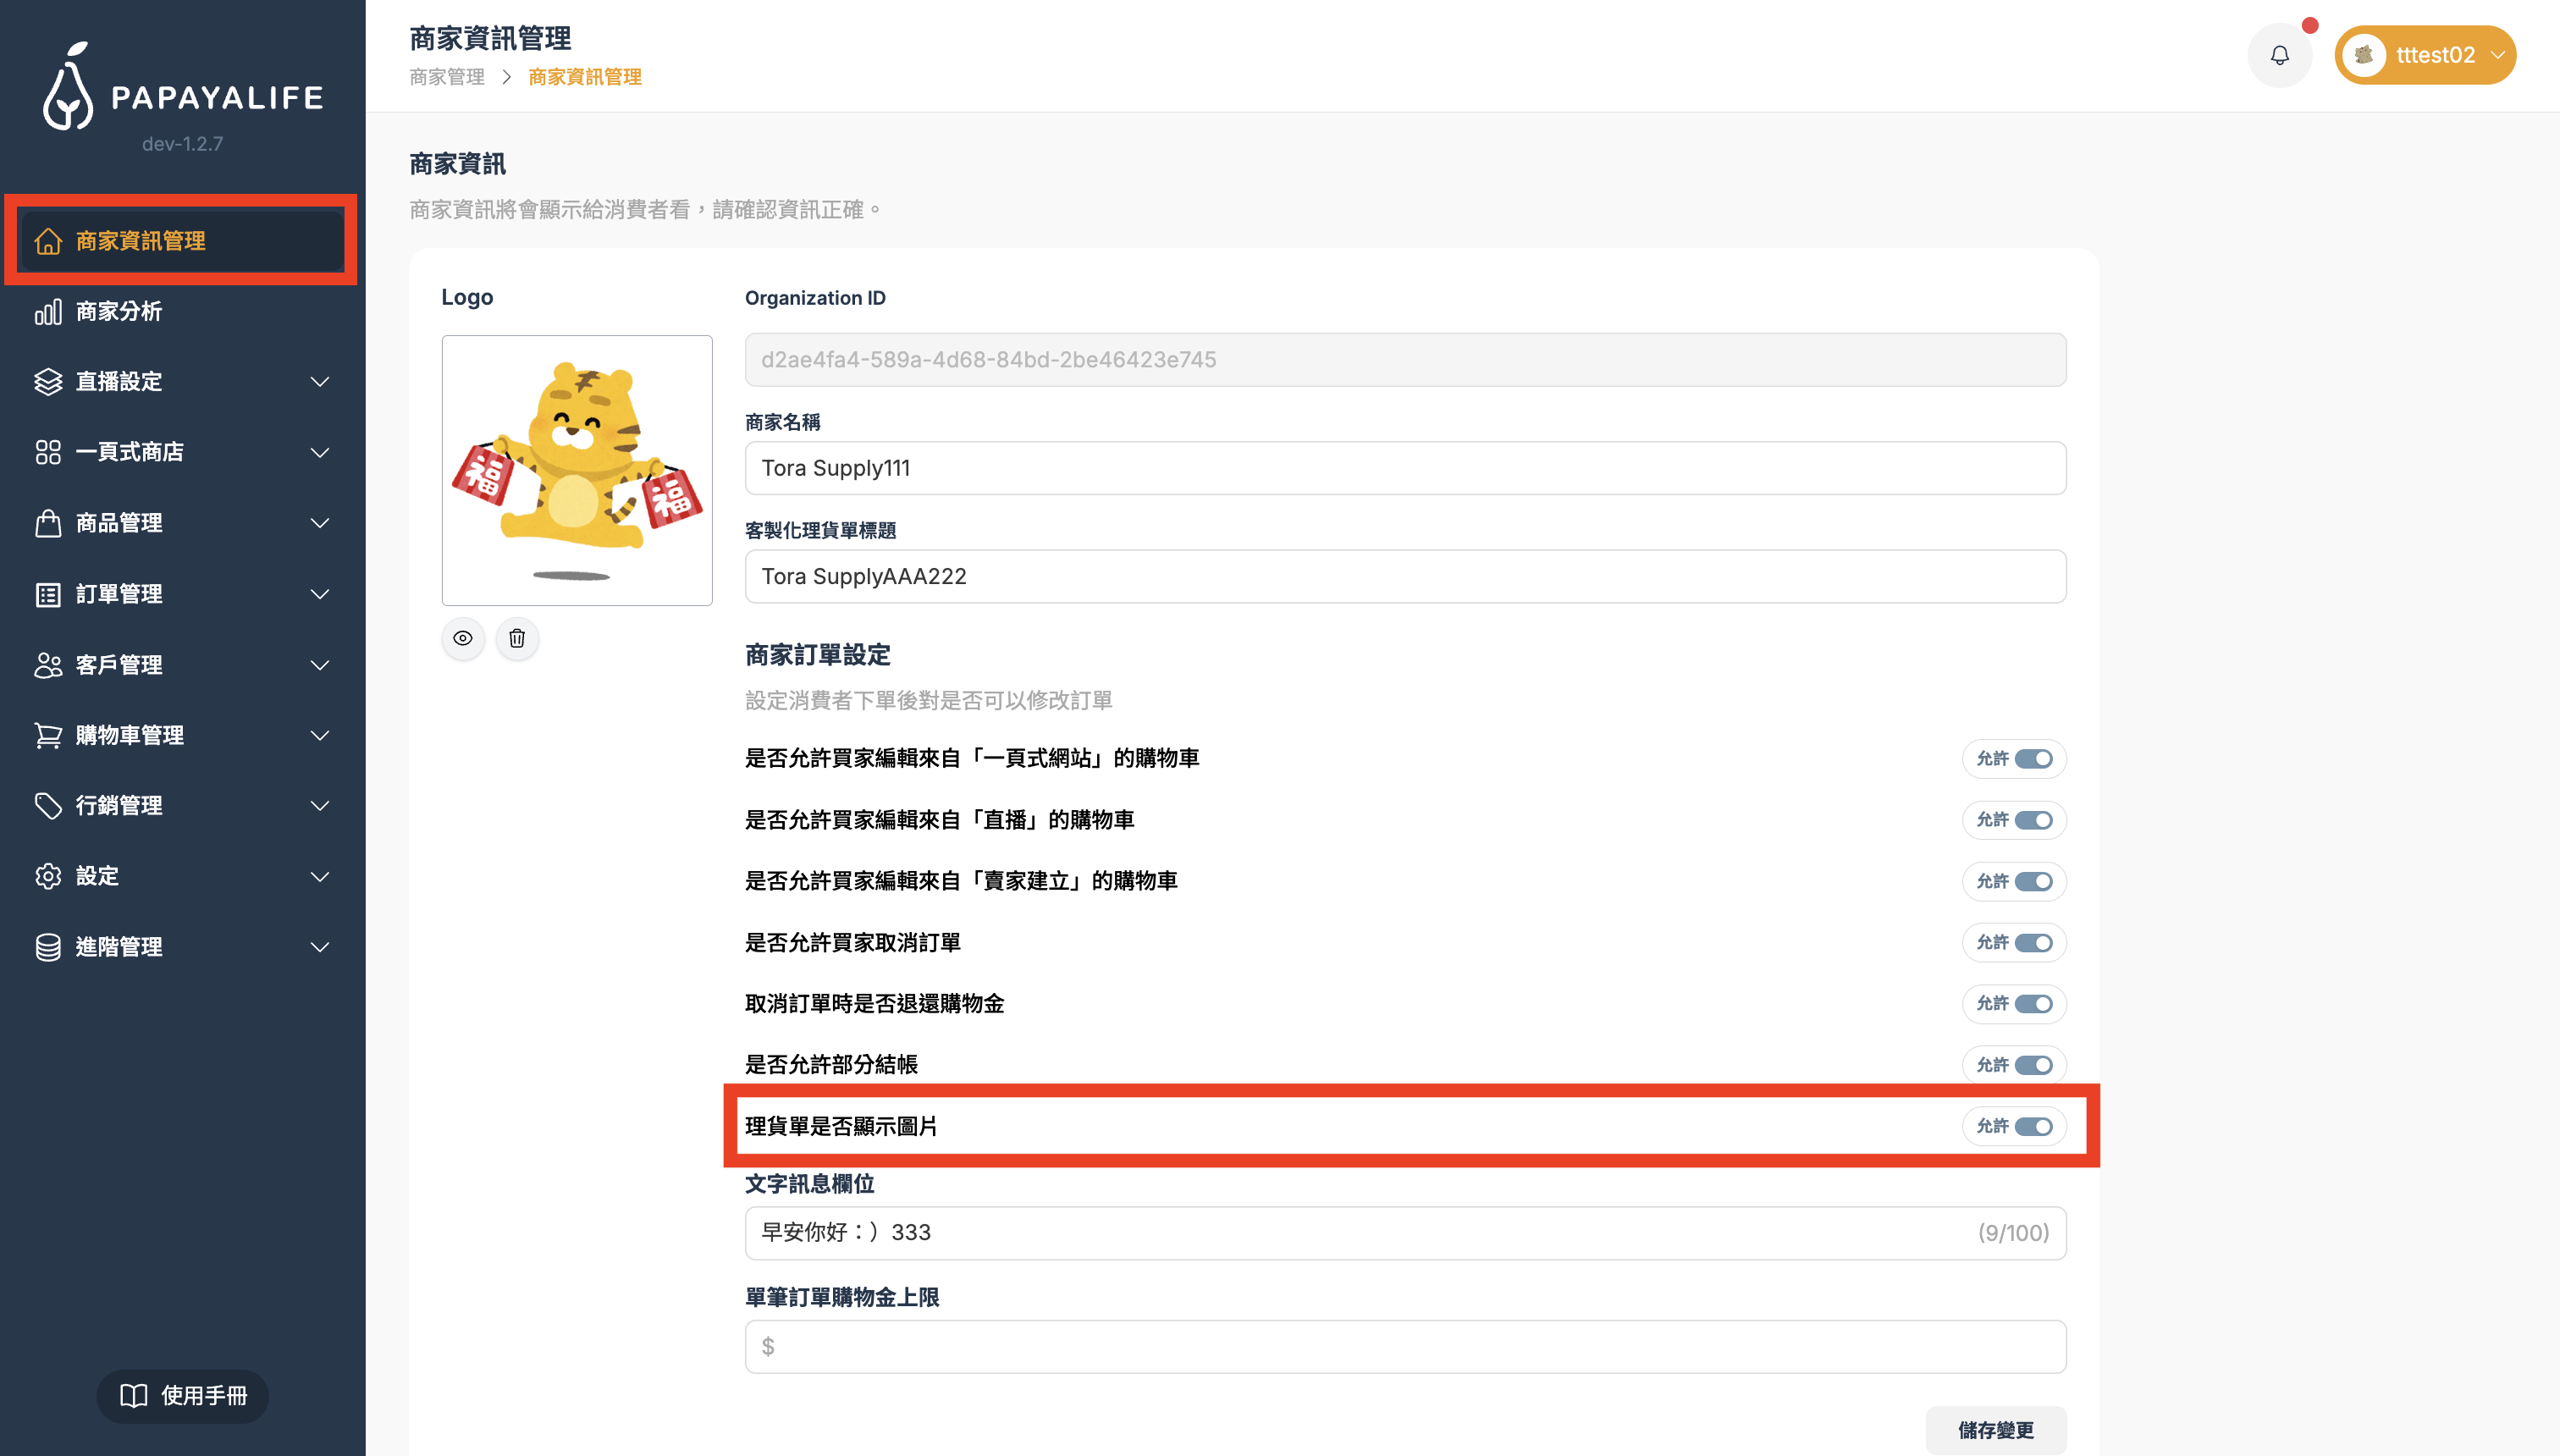Click the 商家管理 breadcrumb link

pos(447,77)
